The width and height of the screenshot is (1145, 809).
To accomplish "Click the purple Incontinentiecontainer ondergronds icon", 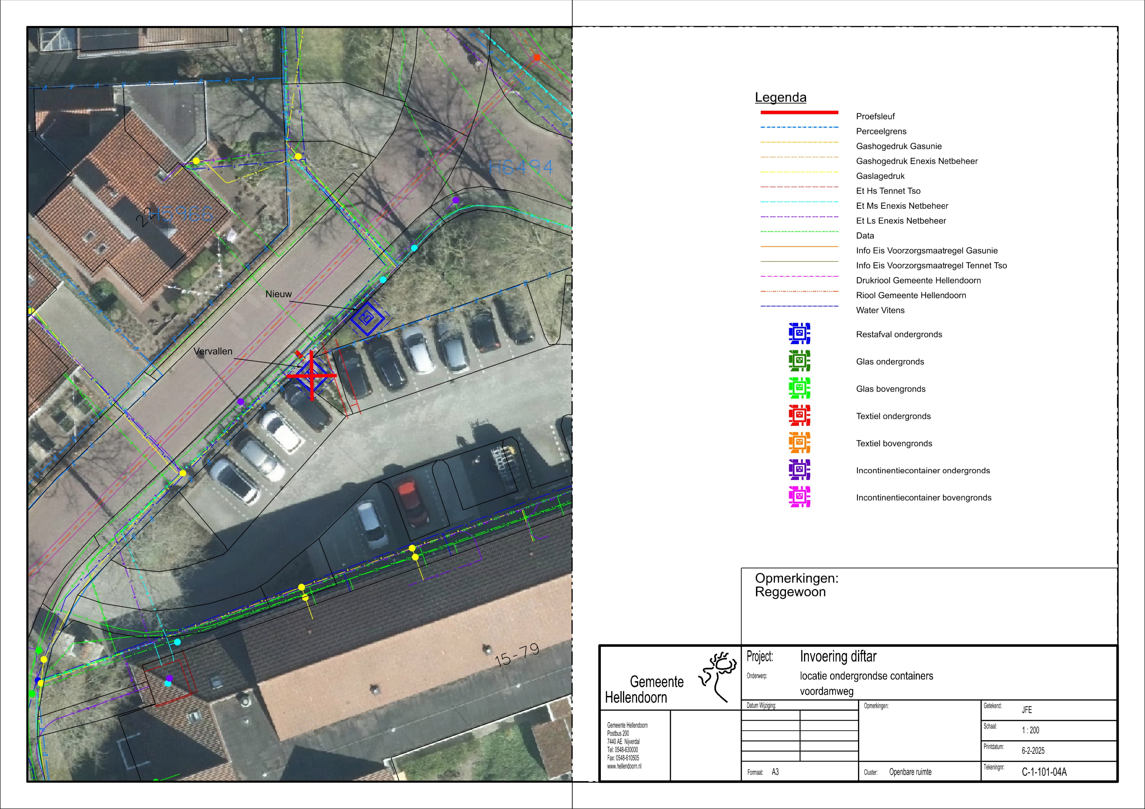I will point(800,470).
